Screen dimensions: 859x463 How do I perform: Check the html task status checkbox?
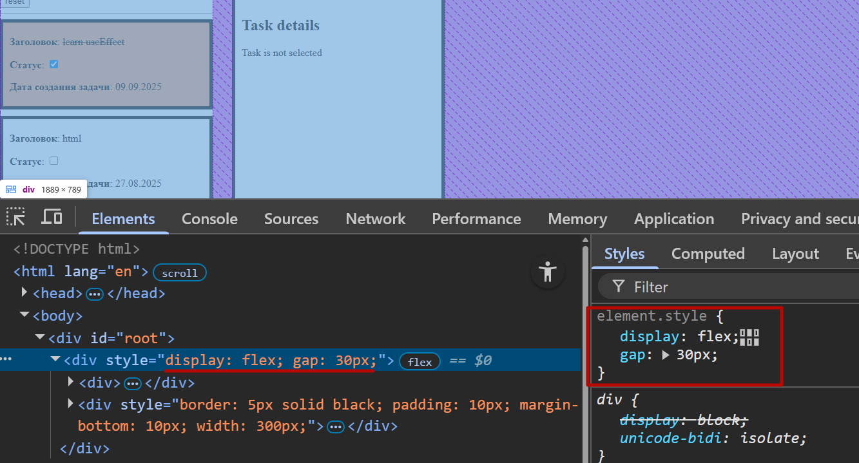point(54,161)
